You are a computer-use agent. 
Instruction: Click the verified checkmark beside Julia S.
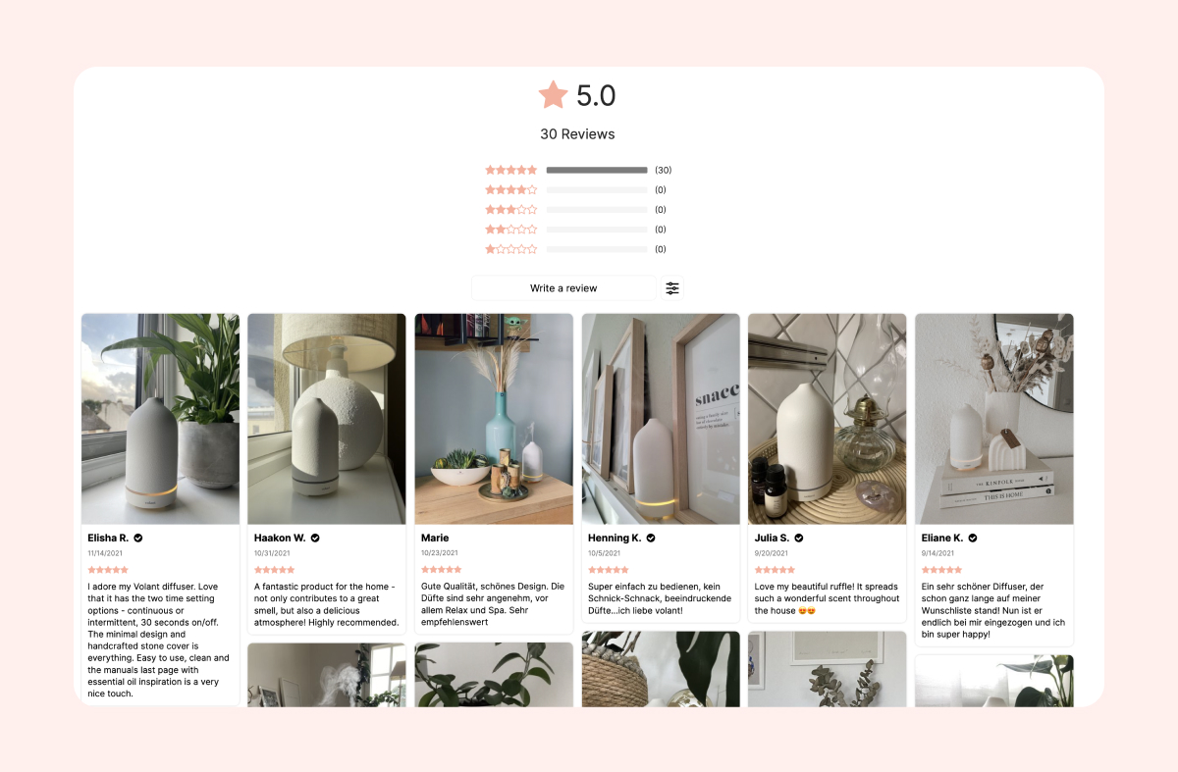(x=799, y=538)
